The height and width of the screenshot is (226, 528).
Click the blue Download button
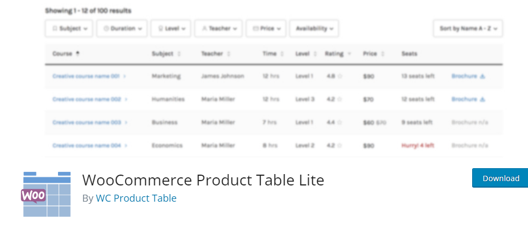500,178
